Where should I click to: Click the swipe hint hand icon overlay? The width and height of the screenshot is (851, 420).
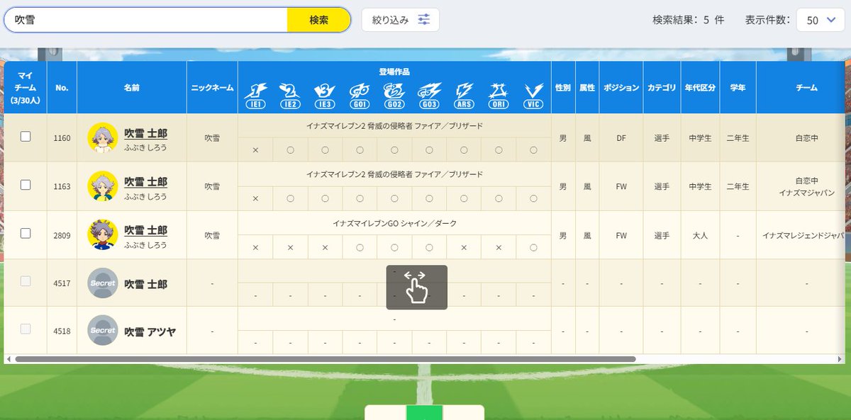416,287
